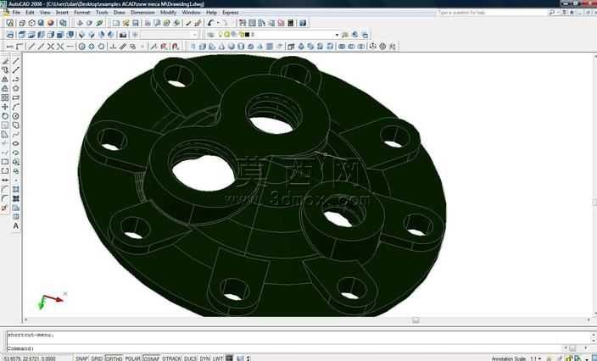
Task: Select the Rotate modify tool
Action: click(5, 116)
